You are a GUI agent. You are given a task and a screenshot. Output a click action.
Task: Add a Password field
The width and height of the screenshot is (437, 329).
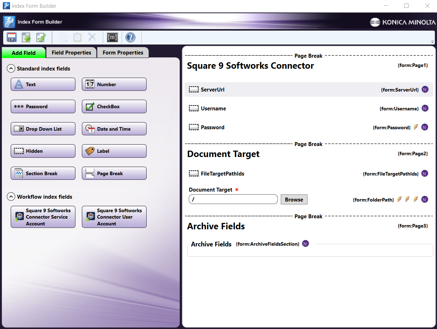coord(43,106)
